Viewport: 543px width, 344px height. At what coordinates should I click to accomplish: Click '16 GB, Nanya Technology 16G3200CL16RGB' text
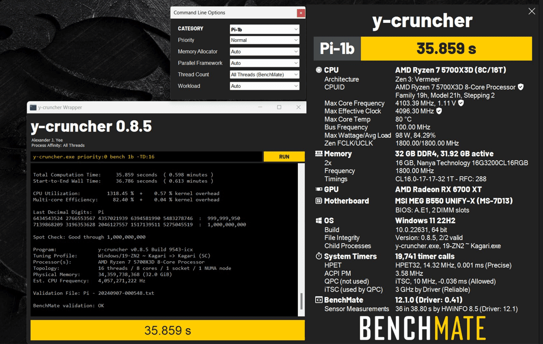pyautogui.click(x=462, y=163)
